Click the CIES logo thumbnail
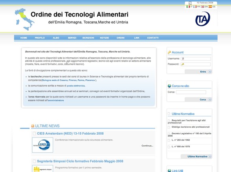 [x=42, y=145]
